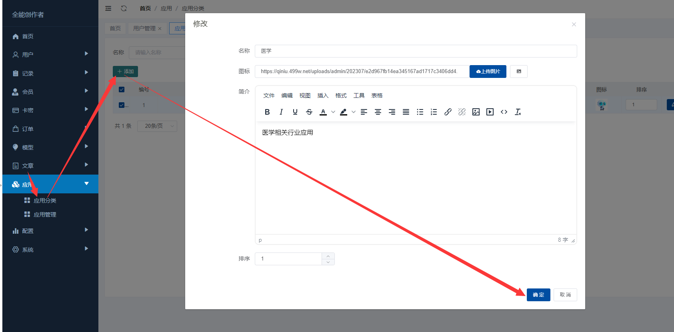Apply italic formatting in editor
Screen dimensions: 674x332
click(x=281, y=112)
